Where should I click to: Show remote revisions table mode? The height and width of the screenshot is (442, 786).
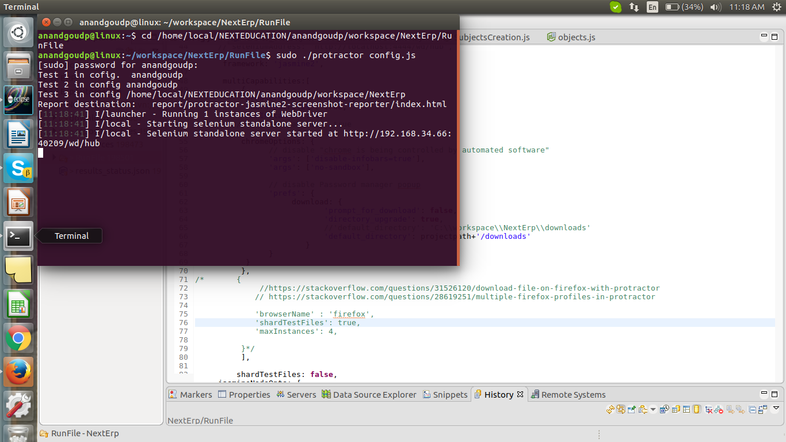coord(686,410)
